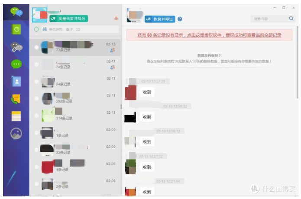Open the yellow notes icon in sidebar
This screenshot has width=301, height=199.
tap(16, 116)
